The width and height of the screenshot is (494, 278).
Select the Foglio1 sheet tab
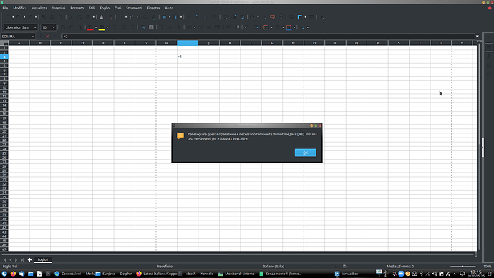pos(43,259)
